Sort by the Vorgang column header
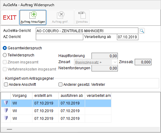This screenshot has height=133, width=161. coord(21,96)
